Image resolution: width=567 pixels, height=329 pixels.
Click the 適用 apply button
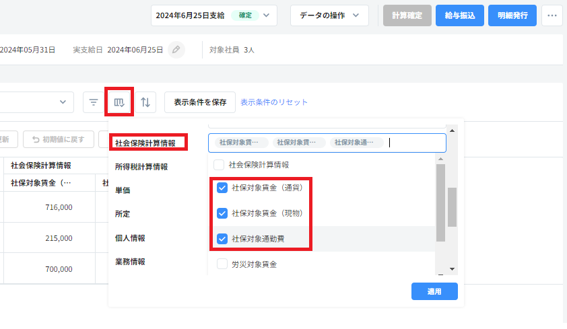(x=434, y=291)
